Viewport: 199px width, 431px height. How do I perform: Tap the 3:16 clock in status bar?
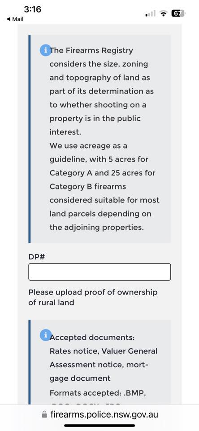pos(32,9)
